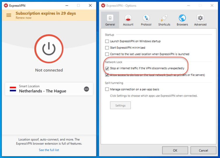Toggle Connect to last used location checkbox

(107, 54)
